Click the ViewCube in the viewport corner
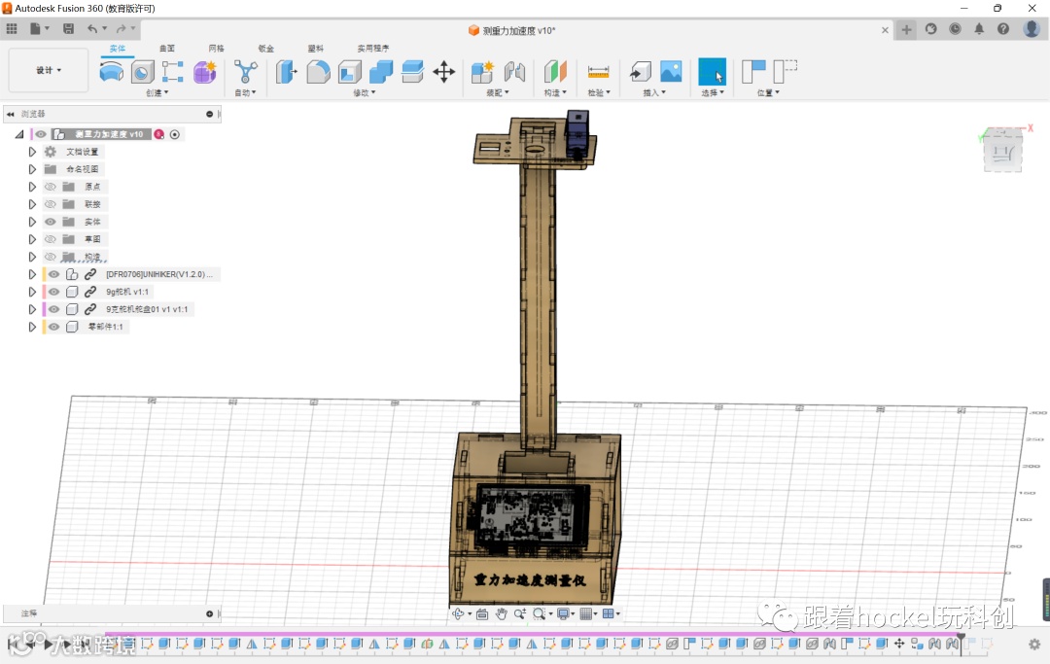Screen dimensions: 1050x664 (x=1002, y=152)
